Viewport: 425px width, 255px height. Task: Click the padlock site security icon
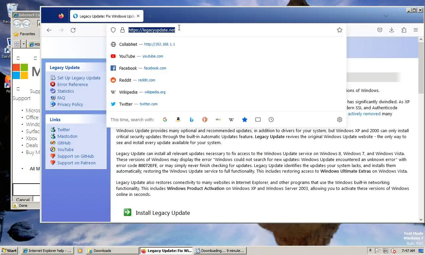click(x=123, y=30)
